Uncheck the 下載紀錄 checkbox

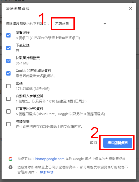coord(8,48)
